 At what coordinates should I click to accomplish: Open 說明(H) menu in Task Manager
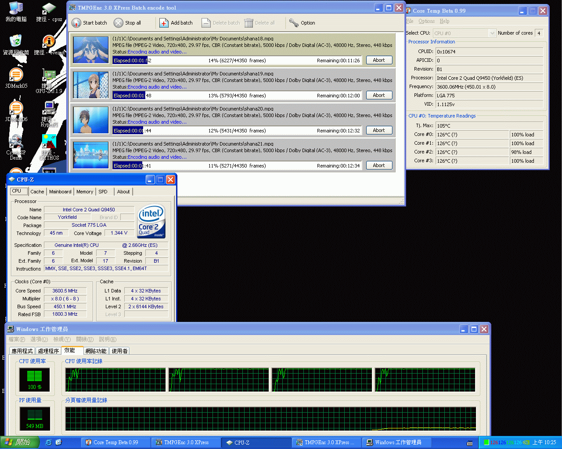point(108,339)
